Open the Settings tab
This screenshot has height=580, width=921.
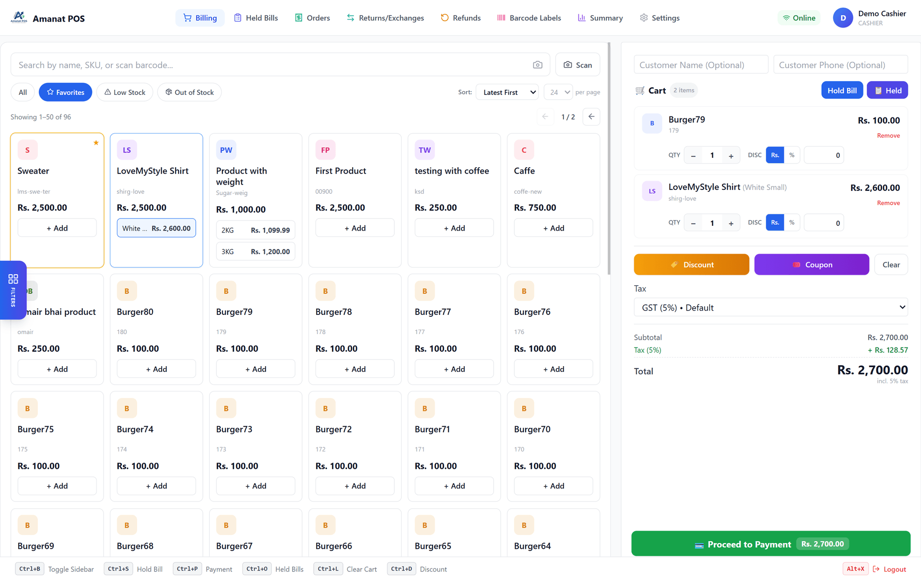click(x=660, y=18)
